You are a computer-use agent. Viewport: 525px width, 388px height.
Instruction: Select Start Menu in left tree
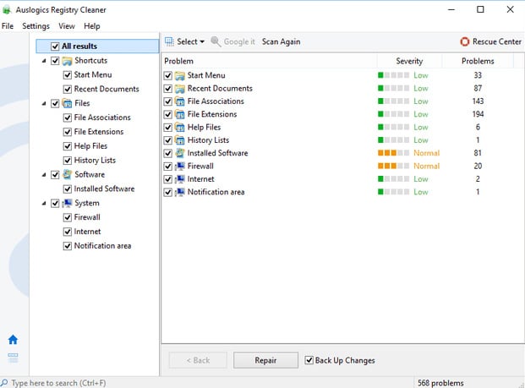(93, 75)
